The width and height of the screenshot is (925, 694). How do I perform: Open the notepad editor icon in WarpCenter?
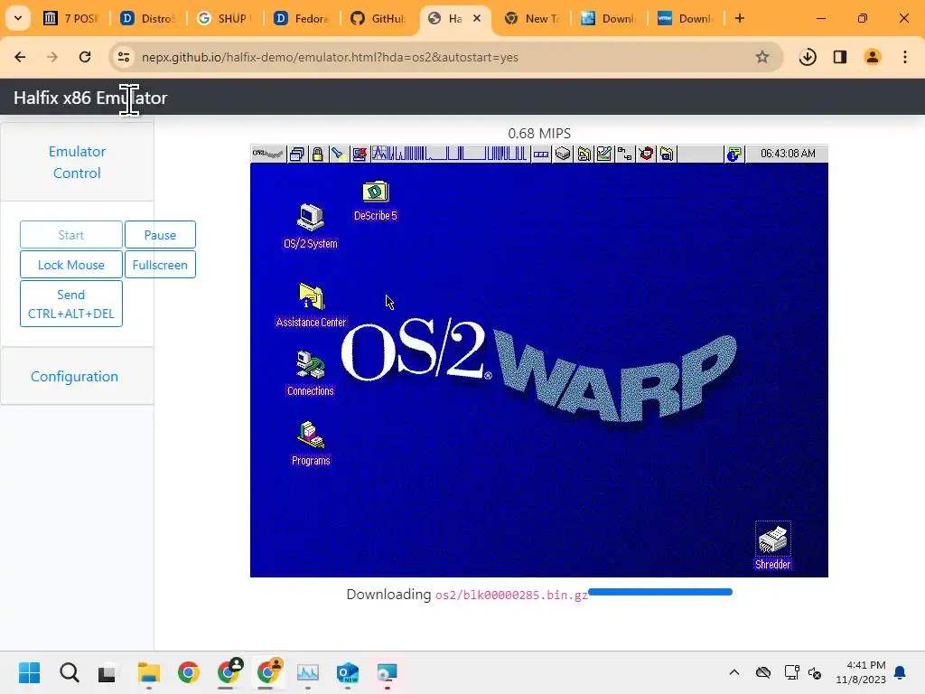point(604,154)
